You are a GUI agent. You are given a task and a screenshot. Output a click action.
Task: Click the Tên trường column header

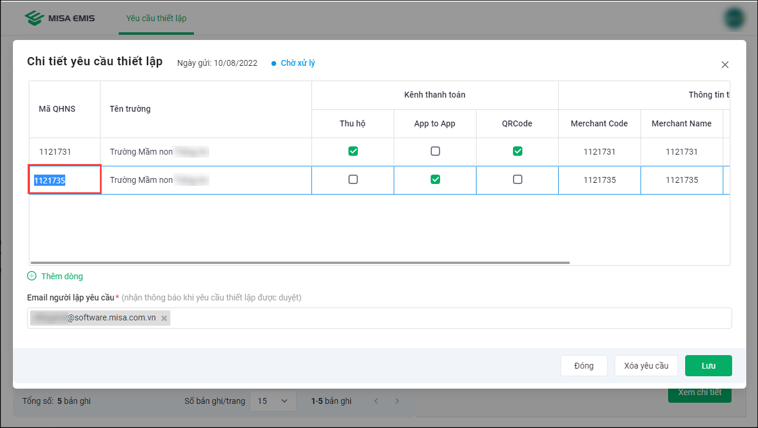[206, 109]
